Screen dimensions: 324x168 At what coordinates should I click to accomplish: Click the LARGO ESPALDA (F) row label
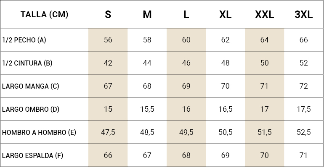pos(32,155)
